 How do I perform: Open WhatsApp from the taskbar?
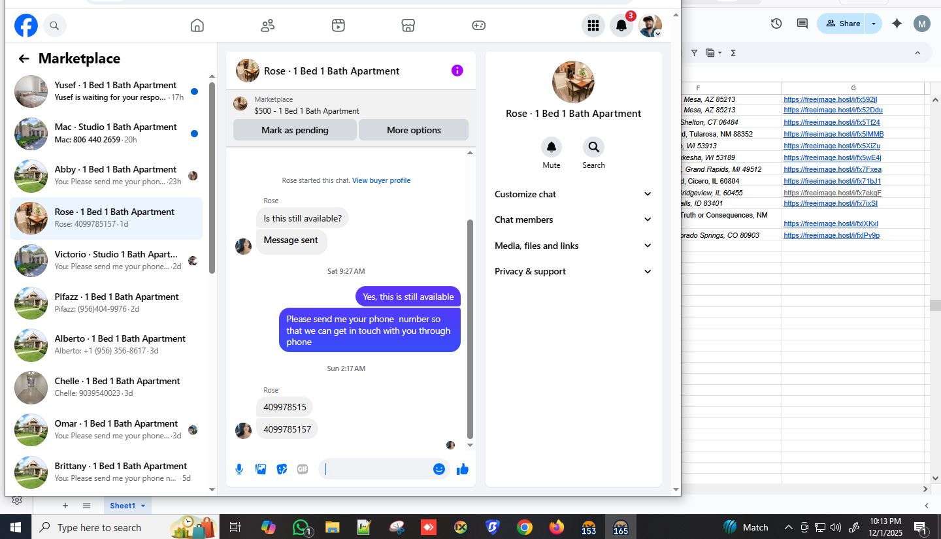301,527
